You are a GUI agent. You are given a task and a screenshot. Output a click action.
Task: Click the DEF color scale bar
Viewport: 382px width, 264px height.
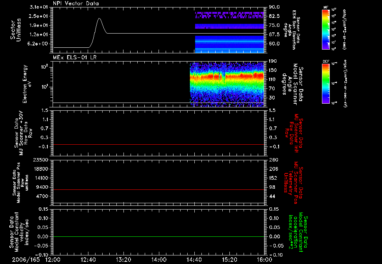(x=326, y=83)
